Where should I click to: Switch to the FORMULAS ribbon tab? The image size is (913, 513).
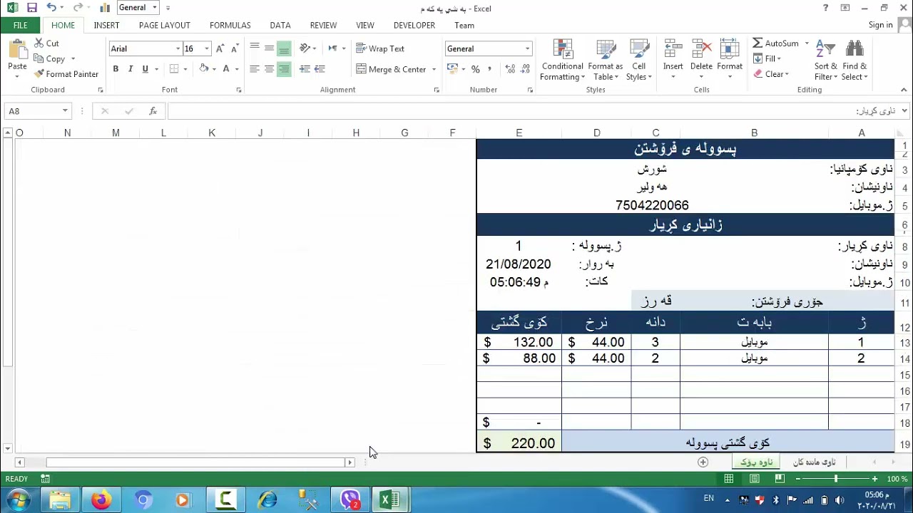230,25
